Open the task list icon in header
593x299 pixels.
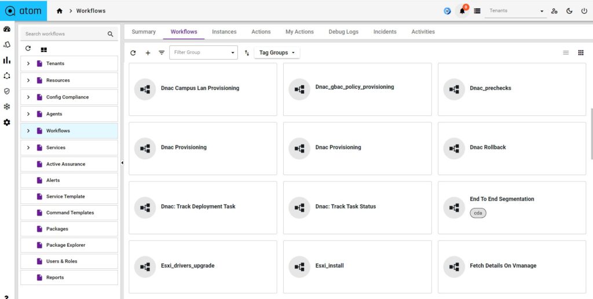pos(477,11)
